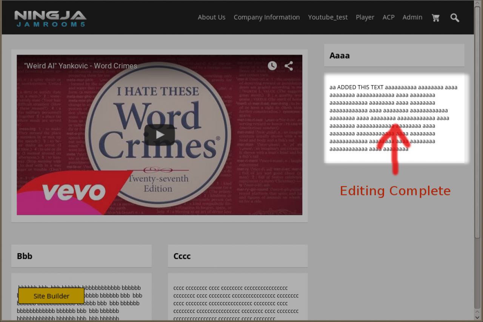Click the Watch Later clock icon

click(x=272, y=66)
